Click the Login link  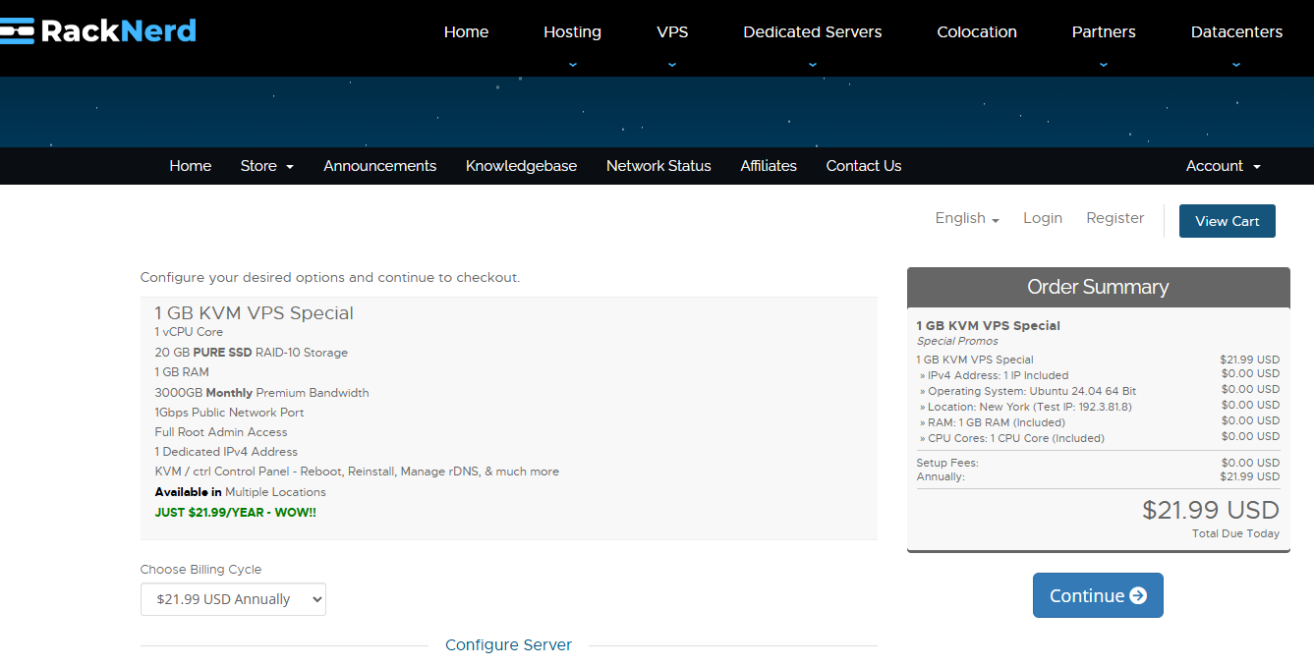[x=1043, y=218]
